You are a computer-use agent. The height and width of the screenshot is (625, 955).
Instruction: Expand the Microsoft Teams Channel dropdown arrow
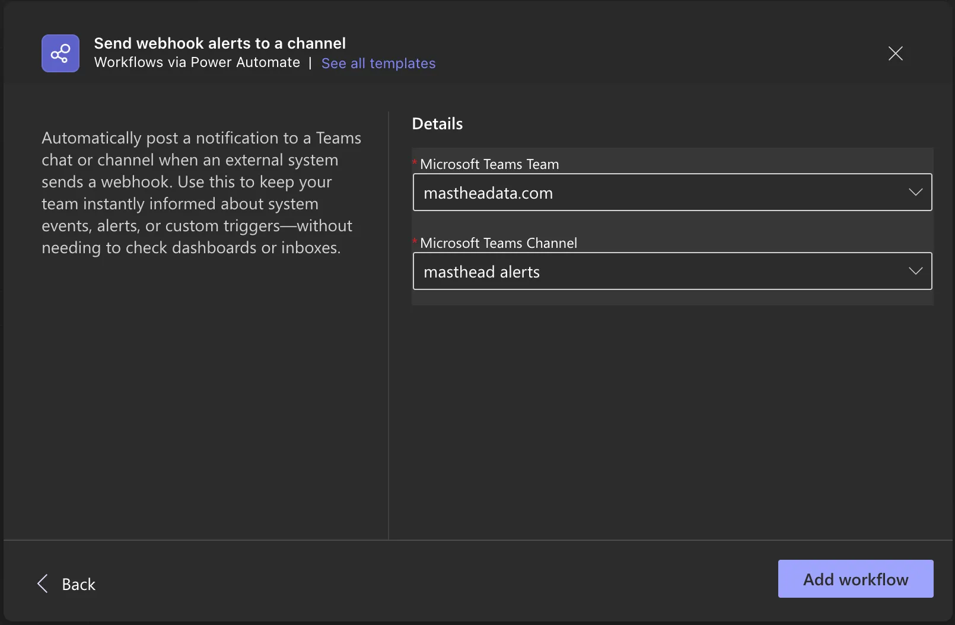pyautogui.click(x=915, y=271)
